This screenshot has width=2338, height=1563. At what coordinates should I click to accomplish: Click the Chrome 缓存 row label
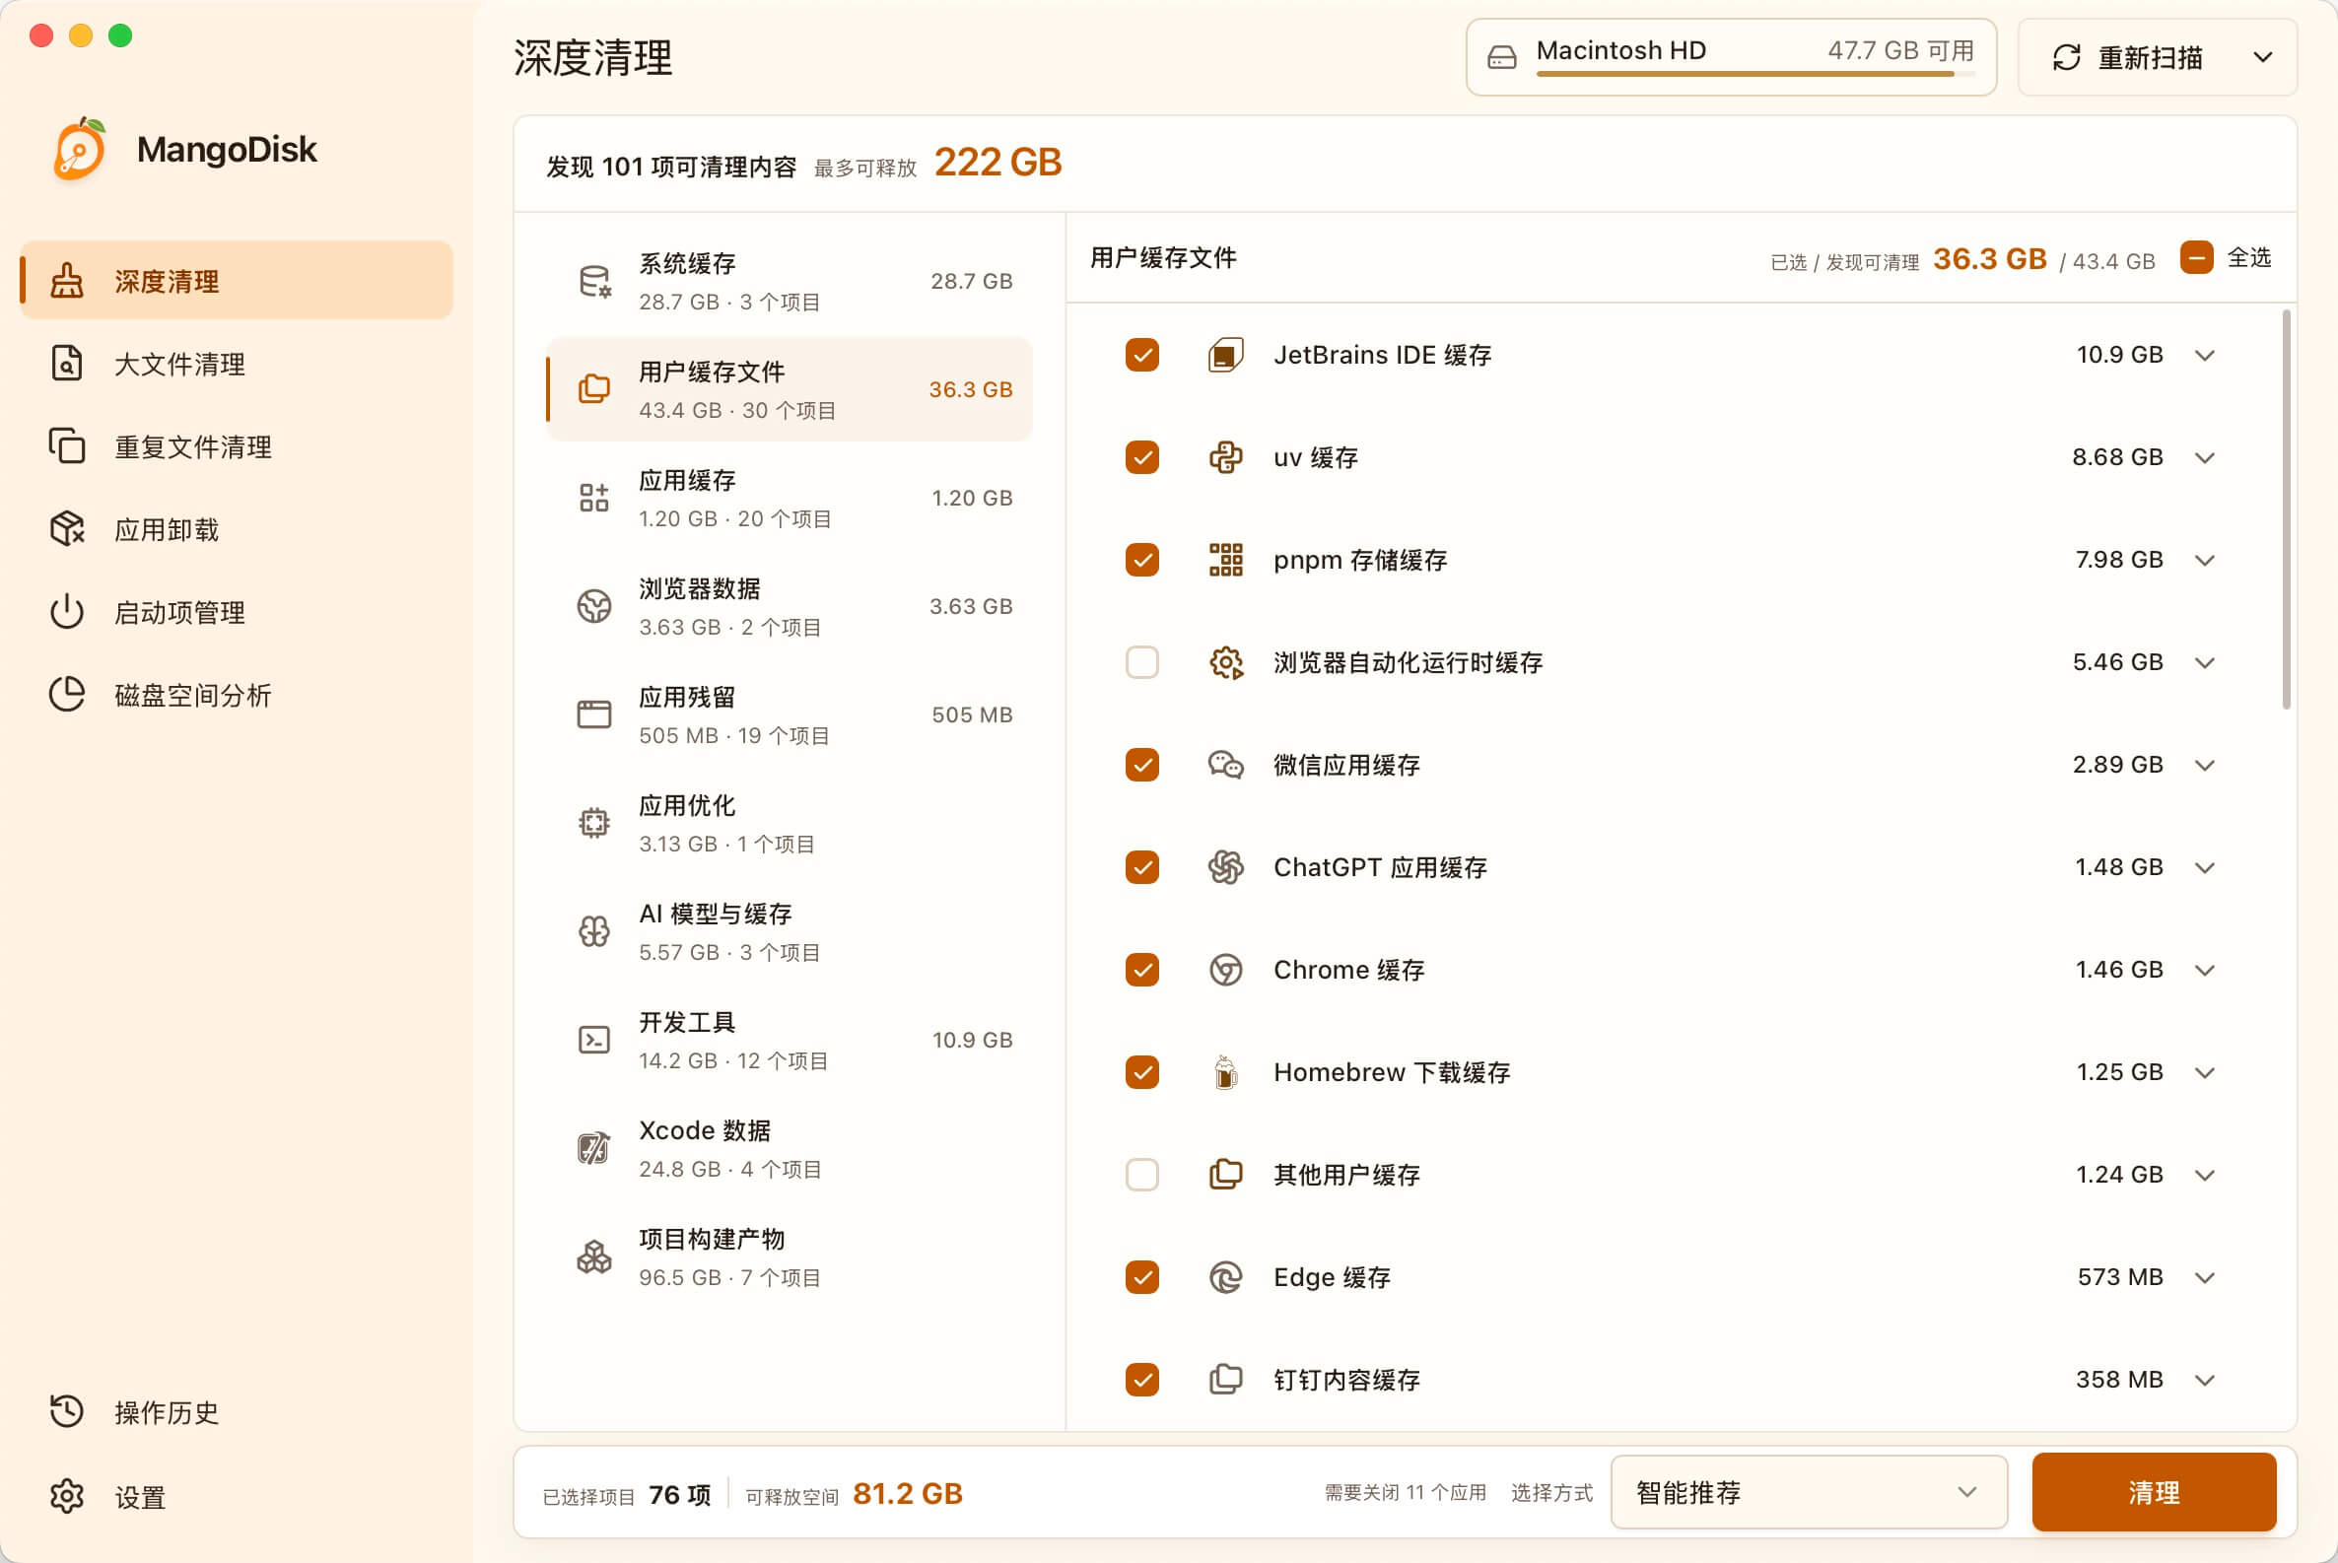click(x=1348, y=970)
